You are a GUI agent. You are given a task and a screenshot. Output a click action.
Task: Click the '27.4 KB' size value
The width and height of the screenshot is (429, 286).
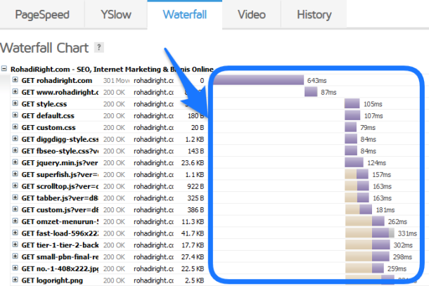tap(193, 257)
